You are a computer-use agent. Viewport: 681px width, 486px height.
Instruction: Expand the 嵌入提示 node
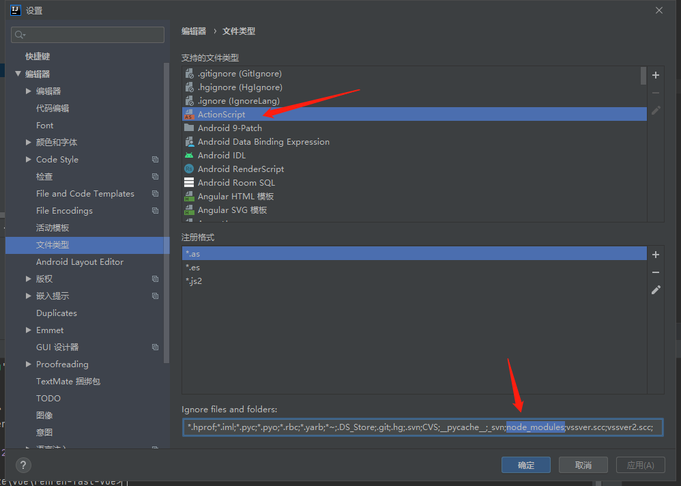28,296
